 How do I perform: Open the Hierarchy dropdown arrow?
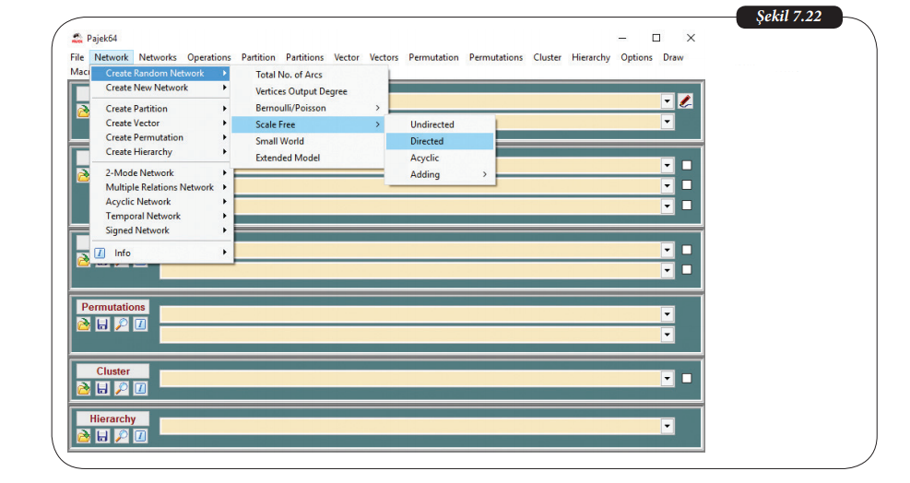[x=668, y=426]
